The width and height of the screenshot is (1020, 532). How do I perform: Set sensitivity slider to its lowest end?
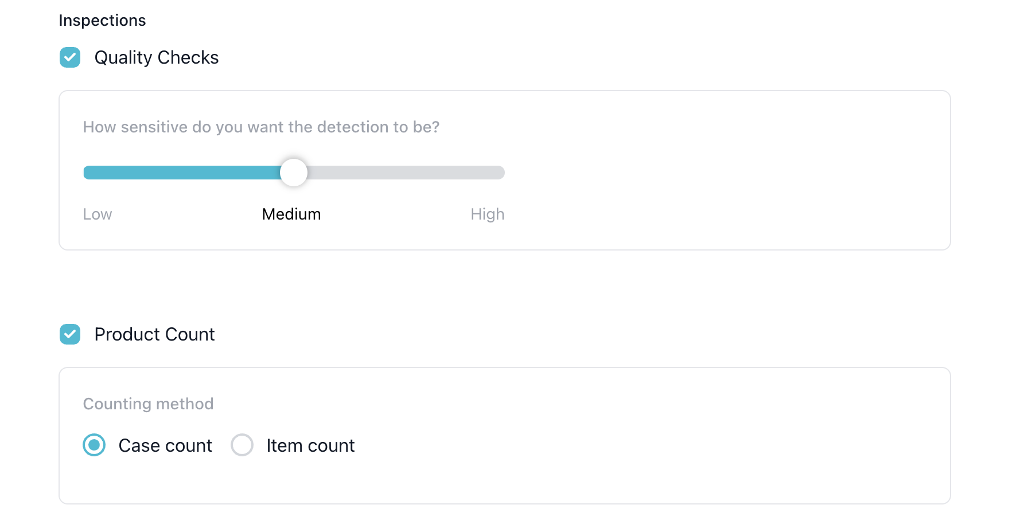tap(85, 173)
